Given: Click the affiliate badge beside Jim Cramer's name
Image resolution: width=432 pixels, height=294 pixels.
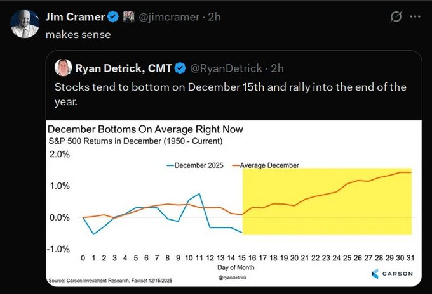Looking at the screenshot, I should pyautogui.click(x=128, y=15).
